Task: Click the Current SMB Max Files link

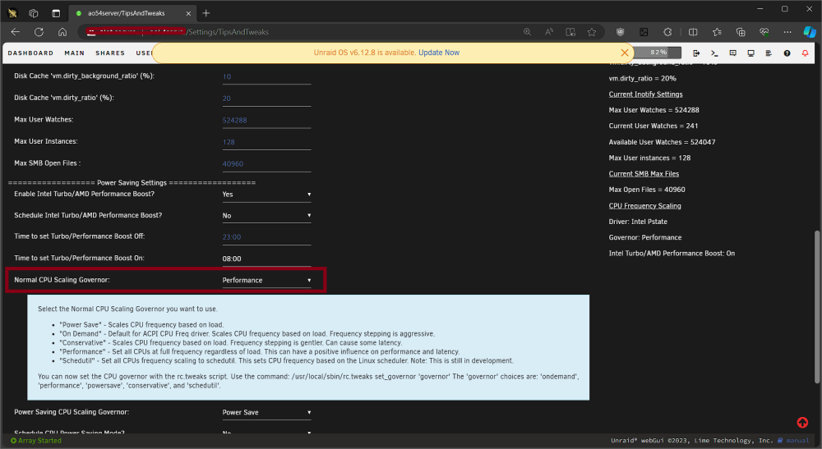Action: pos(644,174)
